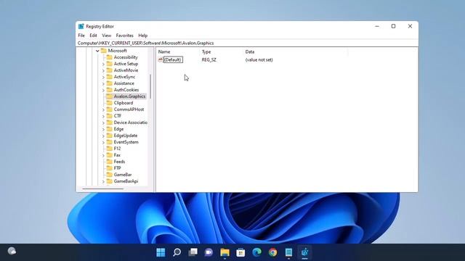Select the ActiveSync folder icon

point(110,77)
